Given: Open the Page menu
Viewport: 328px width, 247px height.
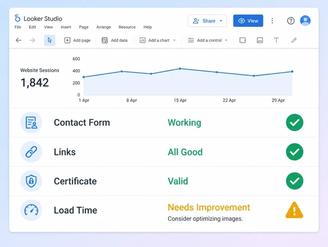Looking at the screenshot, I should pyautogui.click(x=84, y=27).
